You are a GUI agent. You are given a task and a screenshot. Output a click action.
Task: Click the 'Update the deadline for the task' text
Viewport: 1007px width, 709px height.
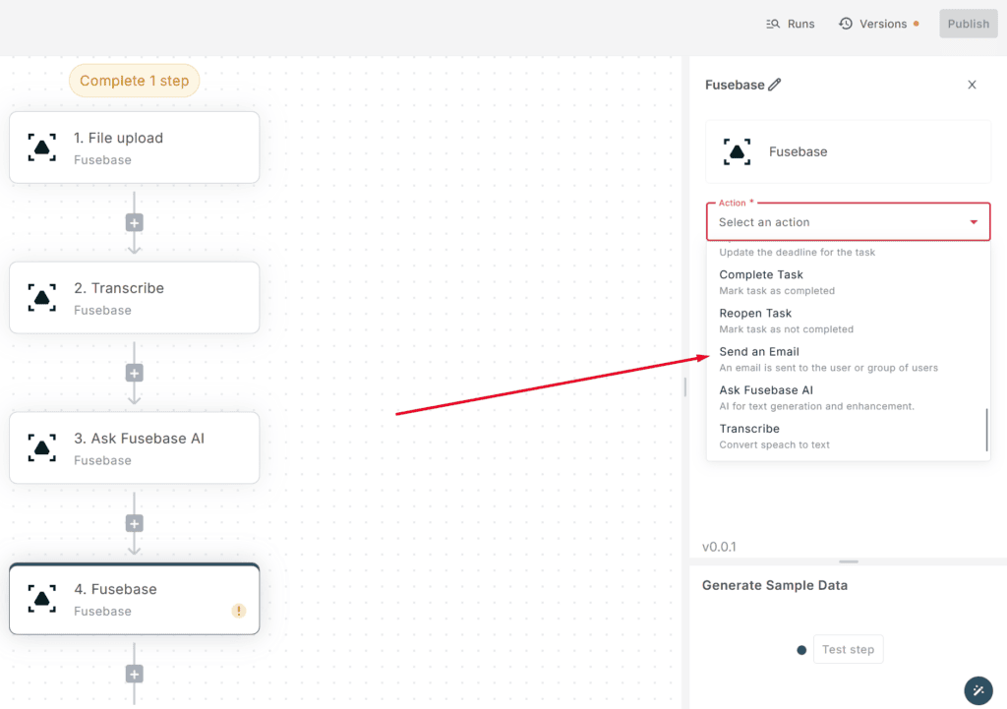point(797,253)
